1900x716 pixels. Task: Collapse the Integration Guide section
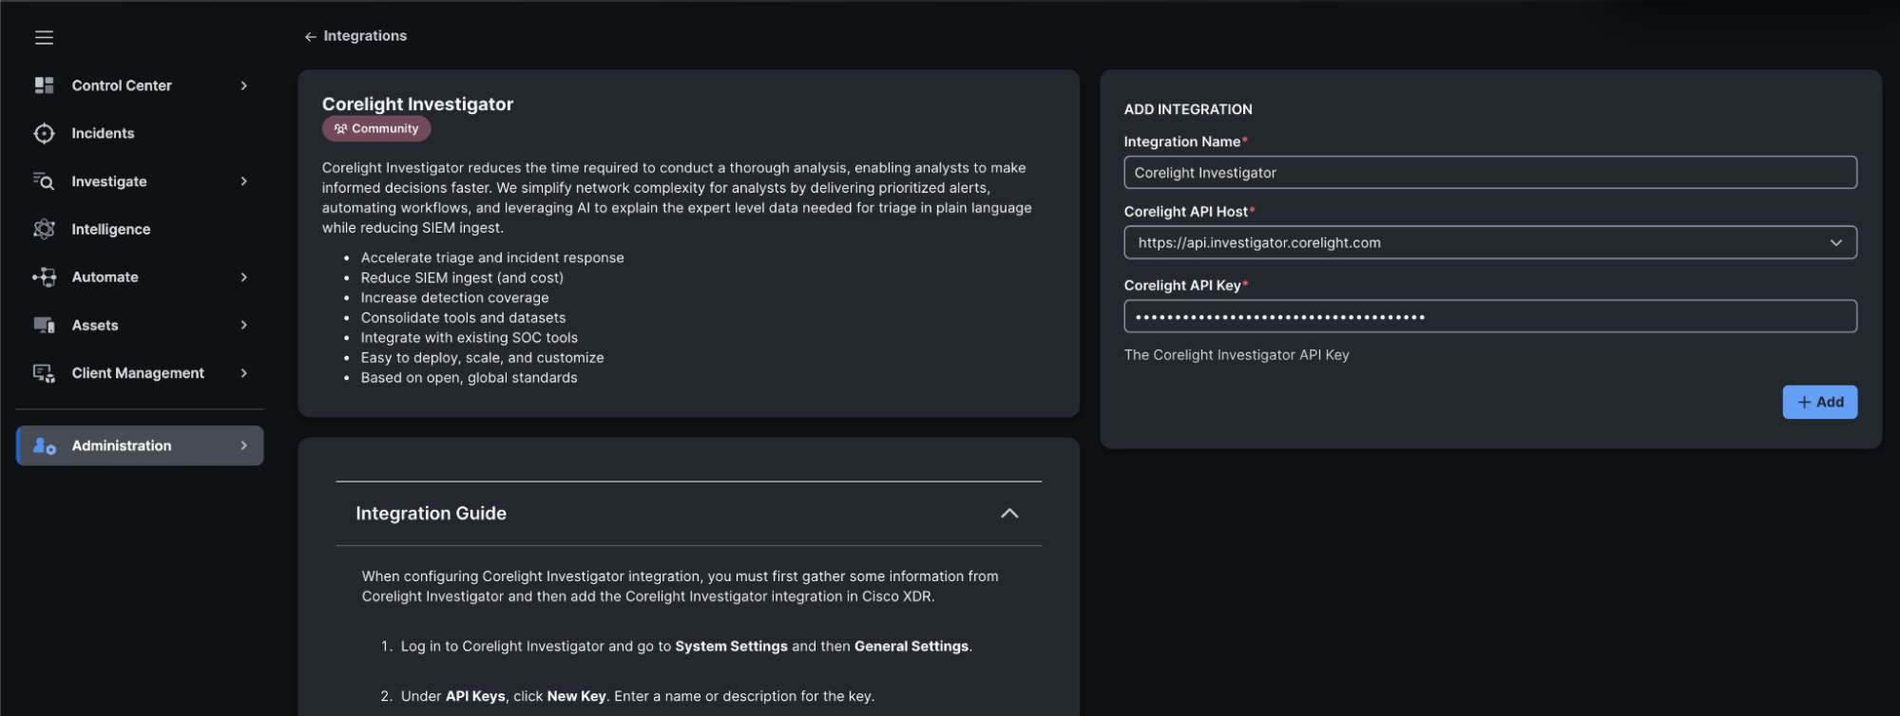click(x=1008, y=514)
